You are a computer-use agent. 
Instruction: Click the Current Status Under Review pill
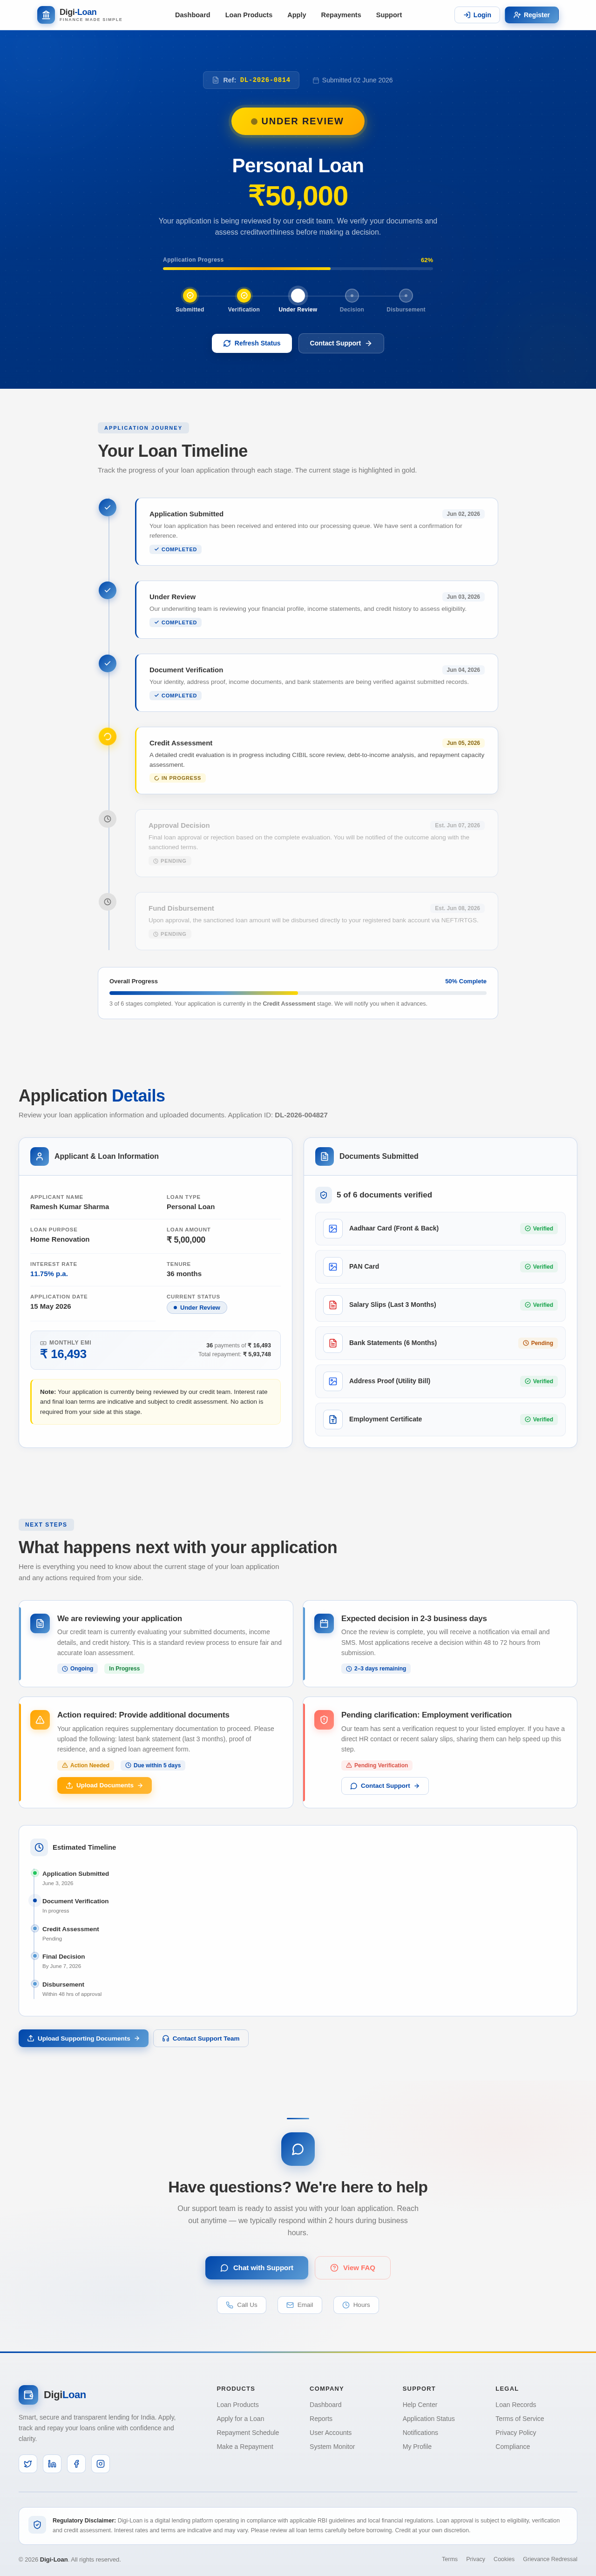[x=197, y=1308]
